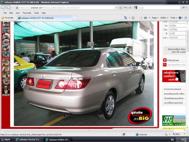Click the Favorites star button
This screenshot has height=142, width=189.
[x=7, y=18]
